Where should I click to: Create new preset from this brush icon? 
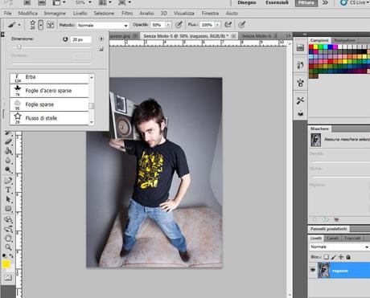[101, 49]
